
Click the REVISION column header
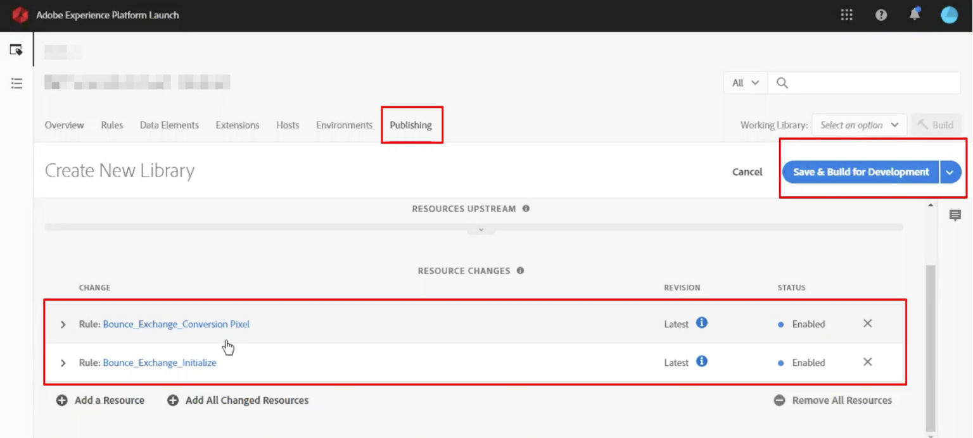point(682,287)
